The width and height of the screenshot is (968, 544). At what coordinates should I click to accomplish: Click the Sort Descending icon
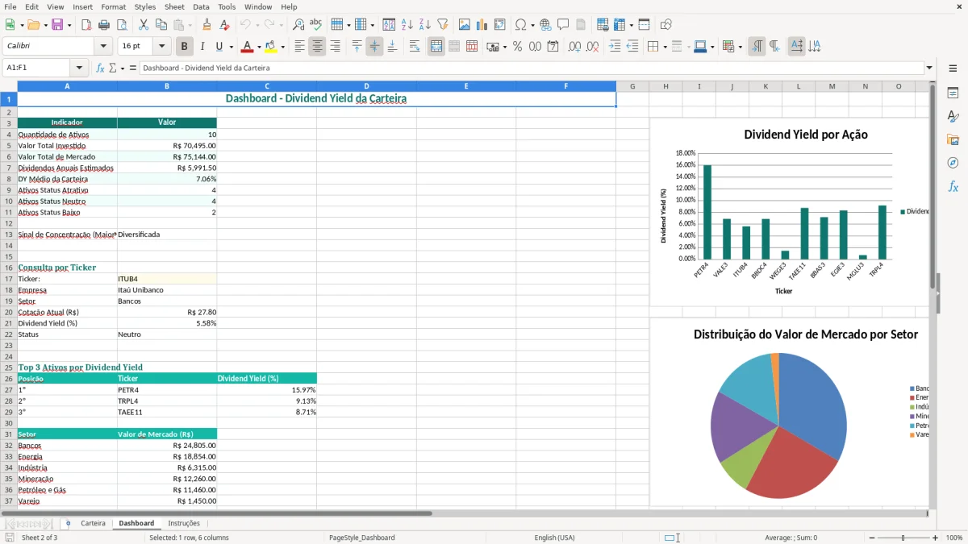pyautogui.click(x=425, y=25)
